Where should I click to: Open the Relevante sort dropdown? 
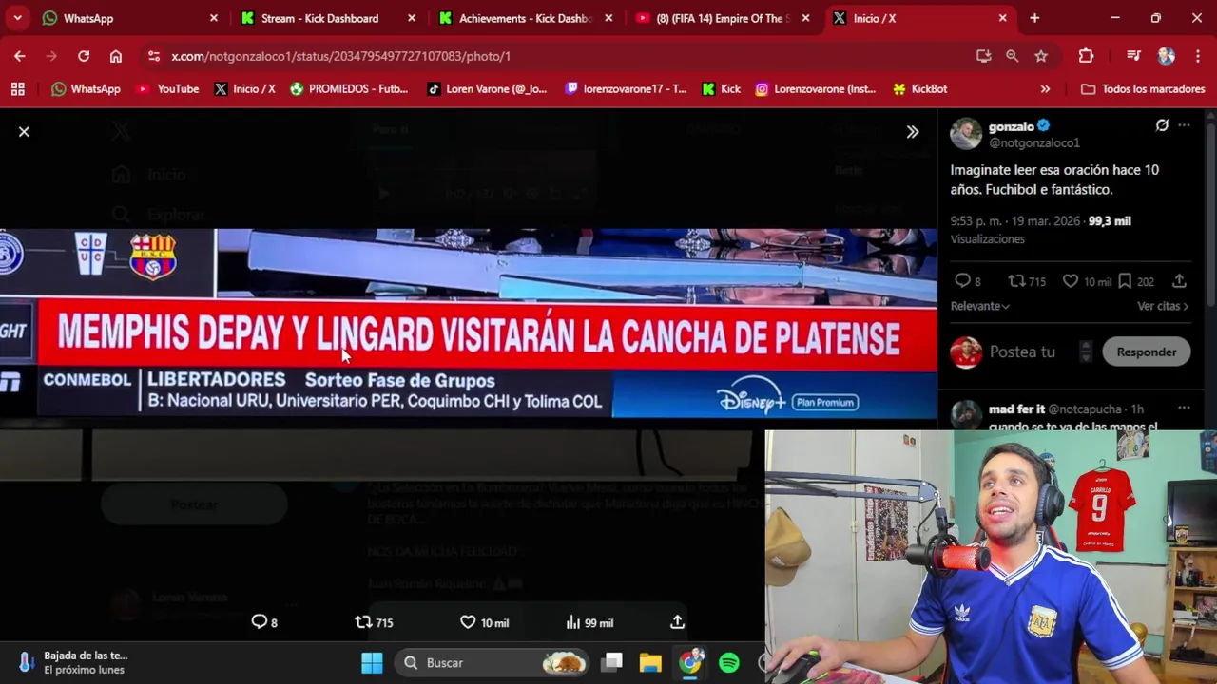pos(980,306)
